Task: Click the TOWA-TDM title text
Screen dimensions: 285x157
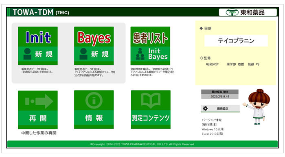Action: (x=33, y=12)
